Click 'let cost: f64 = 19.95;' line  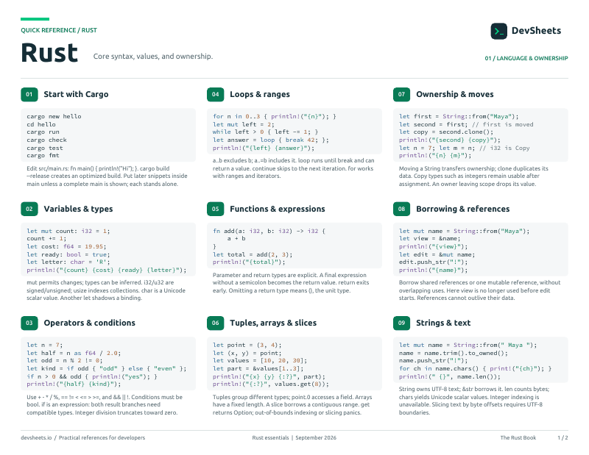[66, 246]
